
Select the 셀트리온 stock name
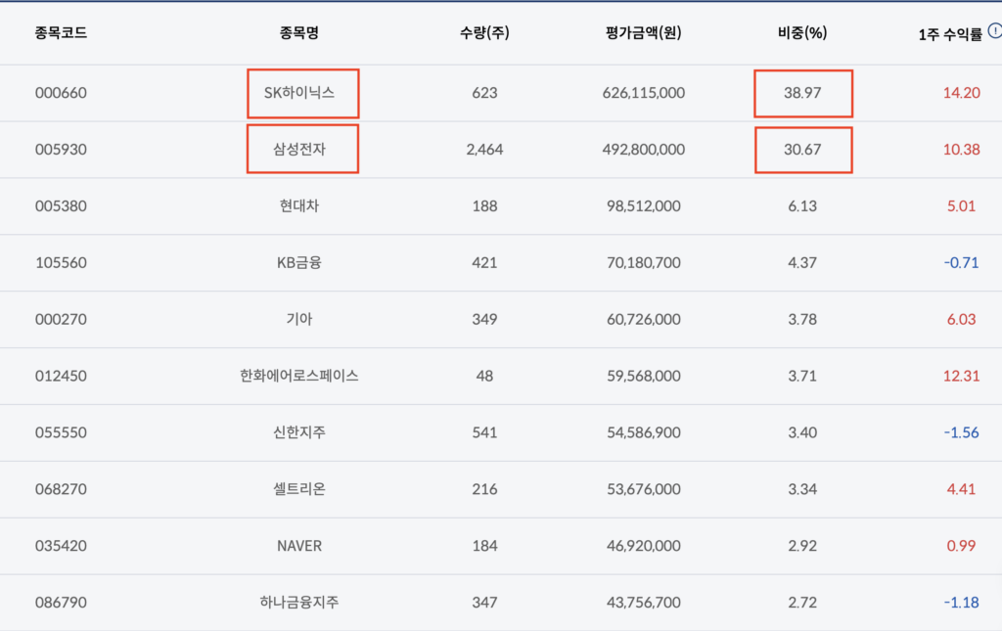coord(299,489)
